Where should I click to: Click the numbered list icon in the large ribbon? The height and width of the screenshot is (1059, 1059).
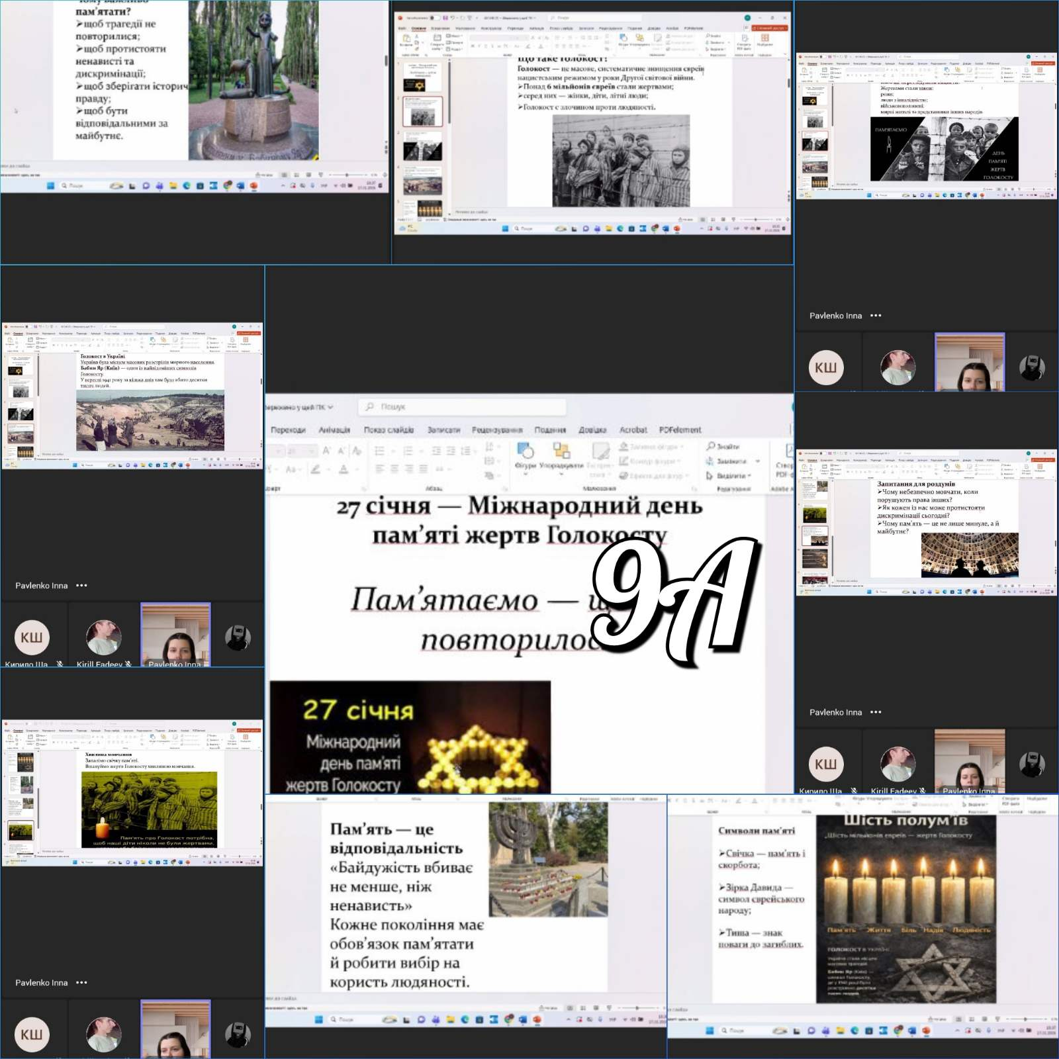408,451
